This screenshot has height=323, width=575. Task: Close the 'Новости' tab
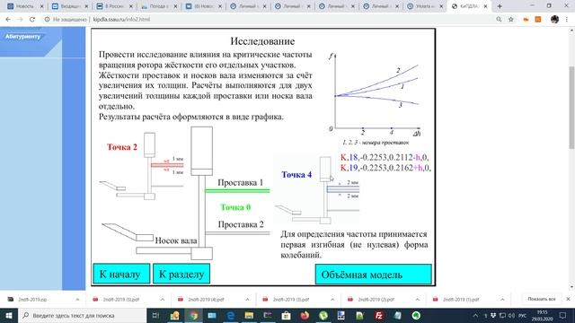(x=42, y=6)
